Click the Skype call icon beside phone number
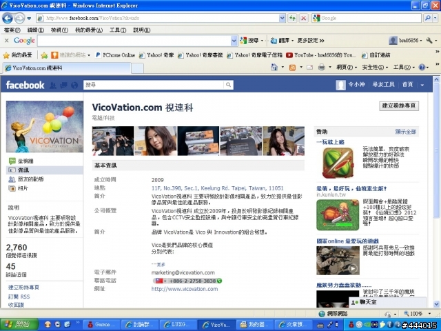 pos(219,281)
